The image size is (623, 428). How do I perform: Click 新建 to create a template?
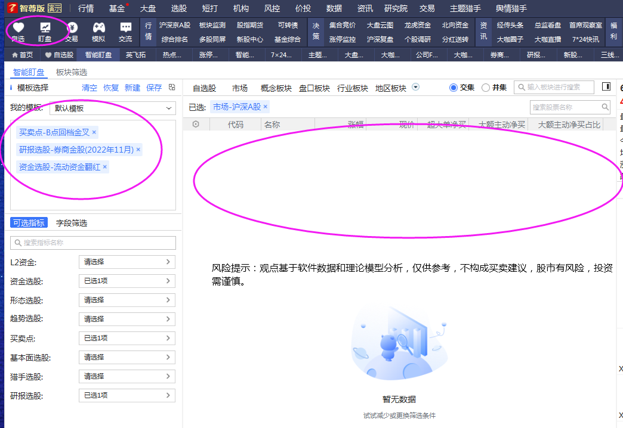pyautogui.click(x=132, y=88)
